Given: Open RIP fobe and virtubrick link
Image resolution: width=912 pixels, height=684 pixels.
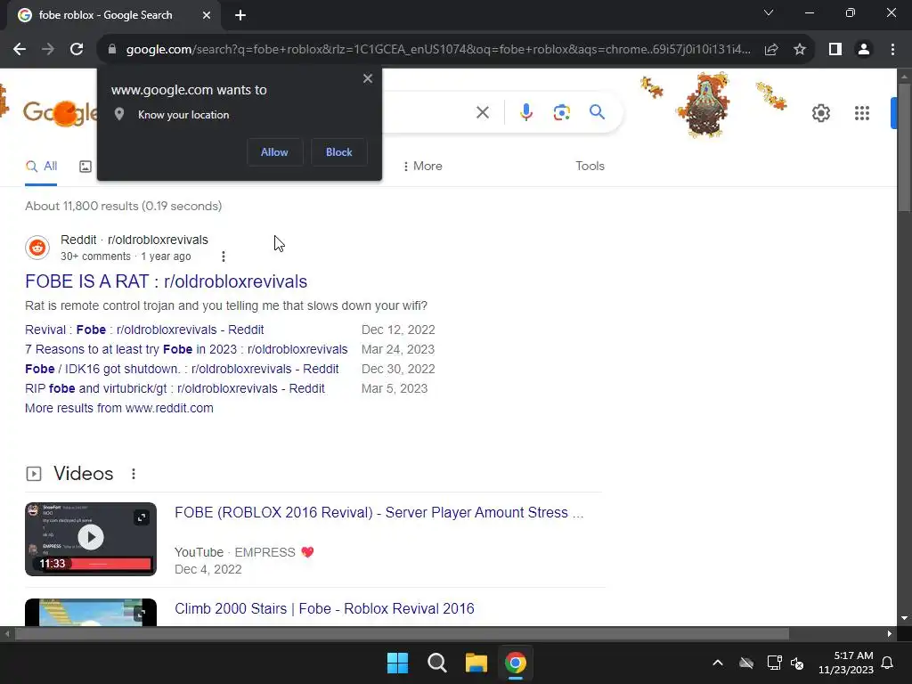Looking at the screenshot, I should (175, 388).
